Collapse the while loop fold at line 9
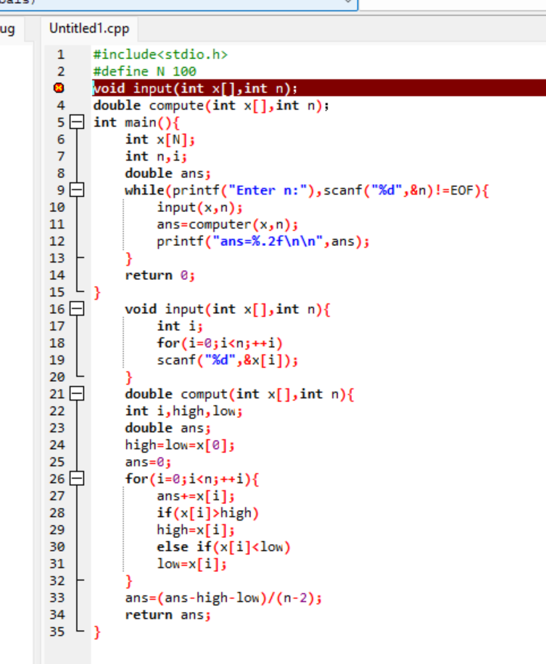 coord(77,189)
